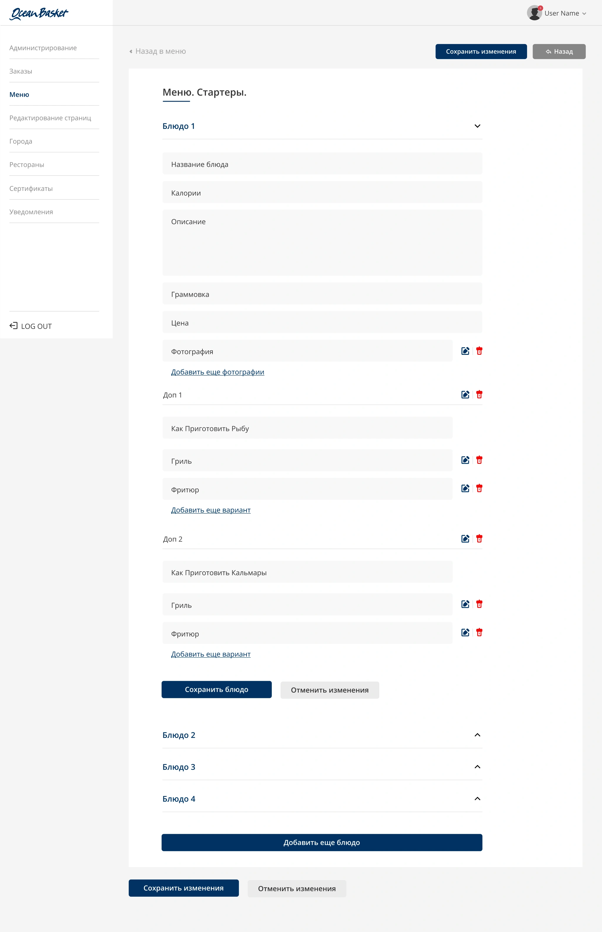The width and height of the screenshot is (602, 932).
Task: Delete the Гриль option under Доп 2
Action: [x=479, y=604]
